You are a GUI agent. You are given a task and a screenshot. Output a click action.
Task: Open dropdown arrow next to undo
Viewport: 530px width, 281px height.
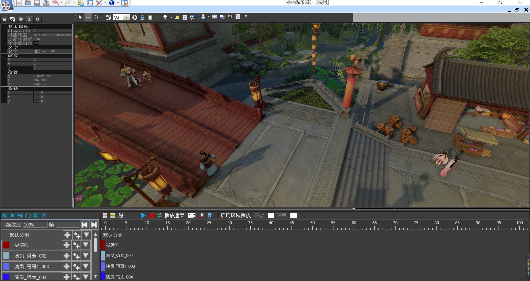pyautogui.click(x=62, y=3)
